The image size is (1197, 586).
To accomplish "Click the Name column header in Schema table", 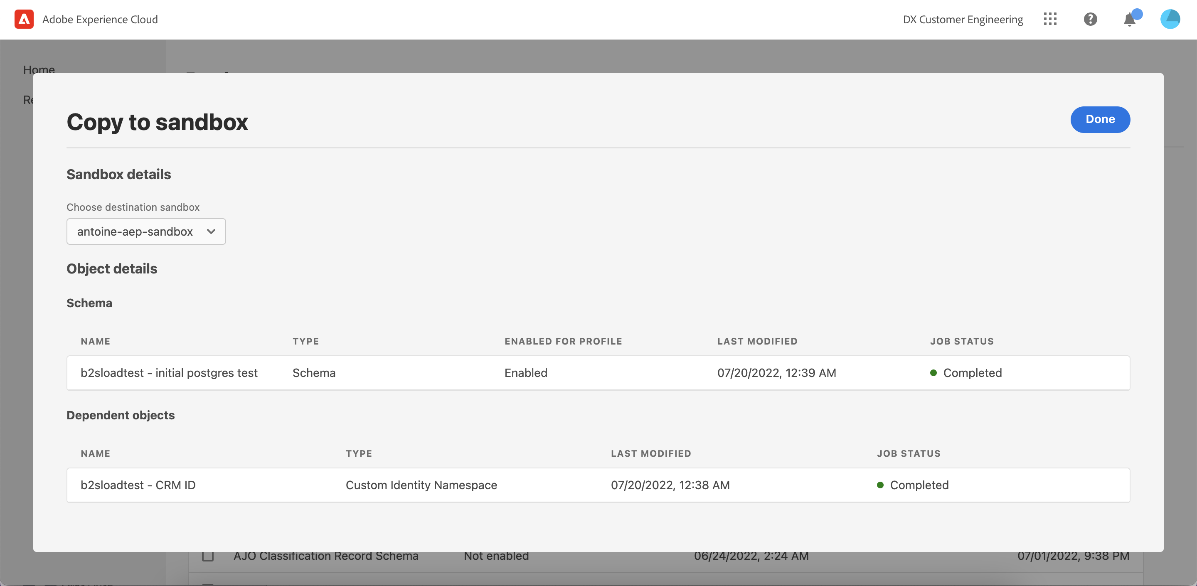I will [x=95, y=341].
